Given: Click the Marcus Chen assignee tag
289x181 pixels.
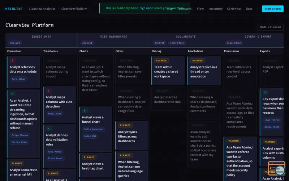Looking at the screenshot, I should (19, 142).
